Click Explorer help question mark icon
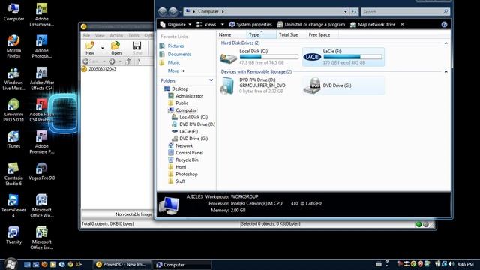Viewport: 480px width, 270px height. pyautogui.click(x=444, y=25)
